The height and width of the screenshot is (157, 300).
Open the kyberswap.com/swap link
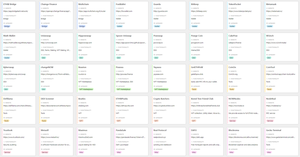pyautogui.click(x=14, y=74)
